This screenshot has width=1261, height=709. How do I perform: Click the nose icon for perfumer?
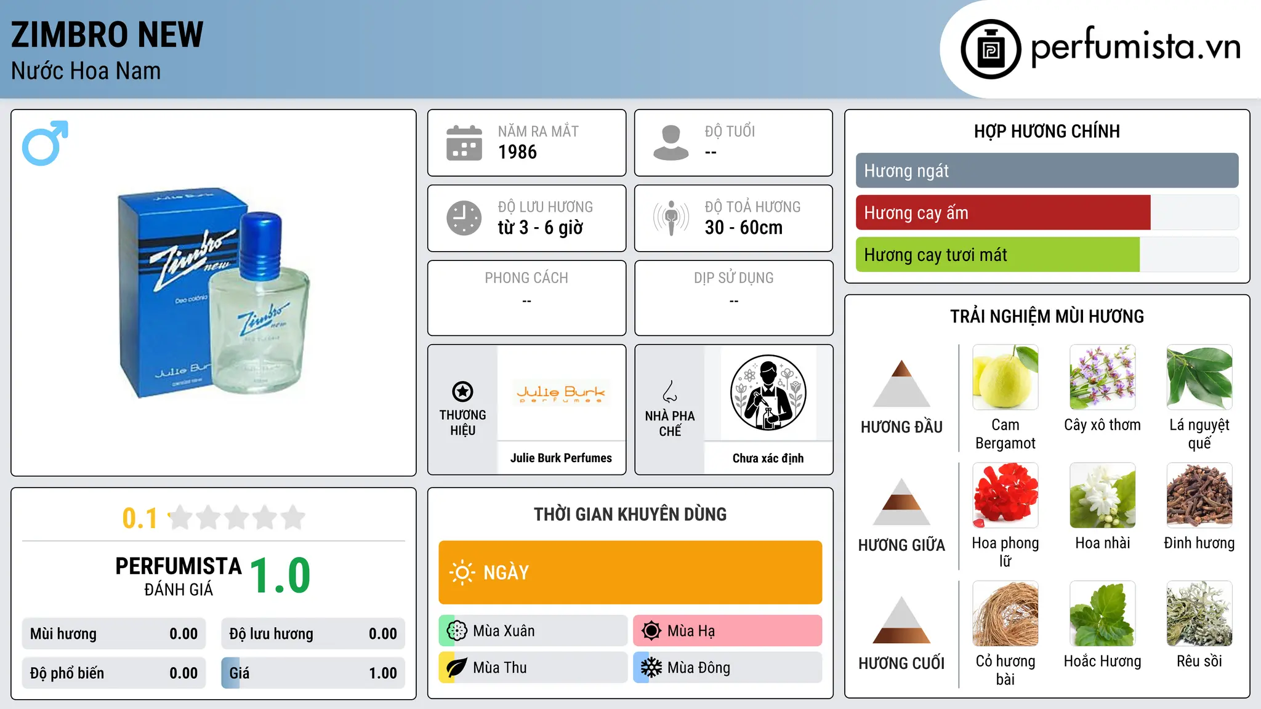[x=670, y=391]
